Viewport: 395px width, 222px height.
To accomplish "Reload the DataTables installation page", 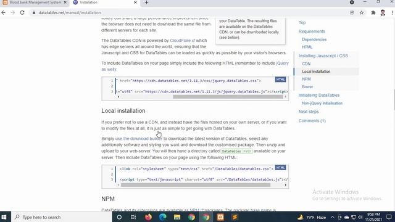I will click(x=22, y=12).
